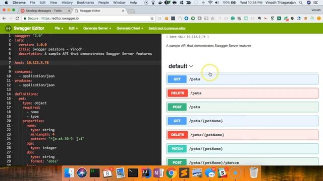This screenshot has width=323, height=181.
Task: Switch to the Sending Messages - Twilio tab
Action: [43, 11]
